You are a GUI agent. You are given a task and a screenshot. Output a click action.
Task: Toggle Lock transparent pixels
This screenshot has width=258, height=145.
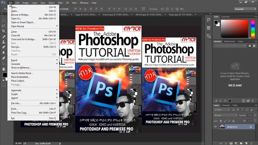coord(221,121)
